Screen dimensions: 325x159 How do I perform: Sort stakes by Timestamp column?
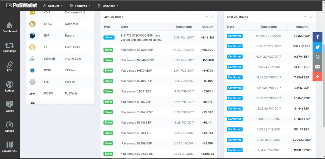click(x=268, y=27)
